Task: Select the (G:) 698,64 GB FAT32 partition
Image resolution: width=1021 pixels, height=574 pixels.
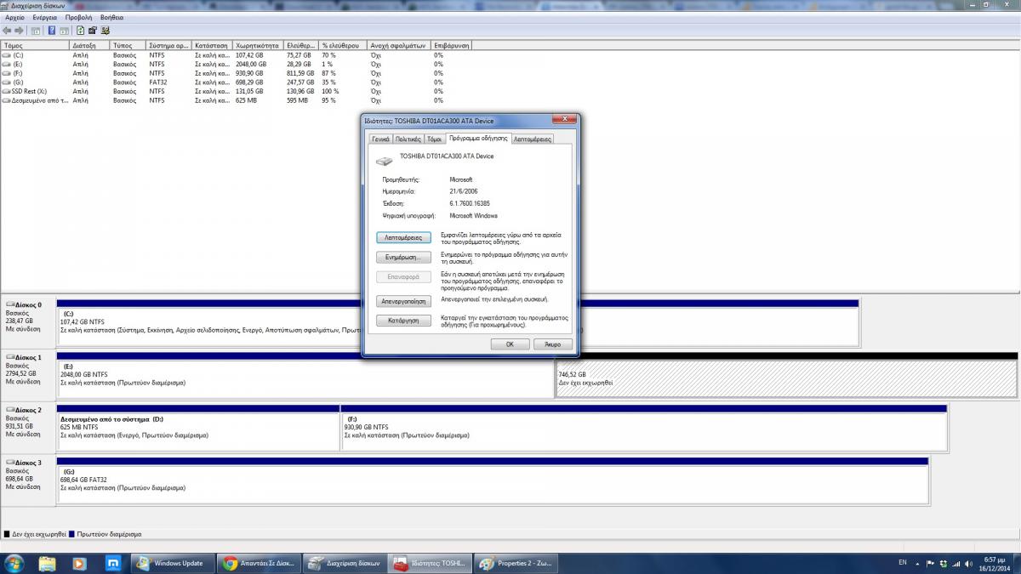Action: coord(493,483)
